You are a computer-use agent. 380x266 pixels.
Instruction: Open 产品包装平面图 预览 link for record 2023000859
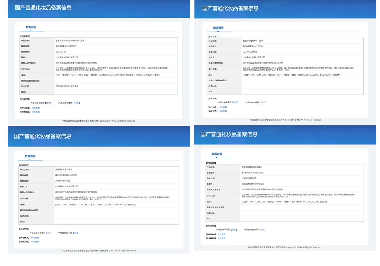tap(48, 103)
